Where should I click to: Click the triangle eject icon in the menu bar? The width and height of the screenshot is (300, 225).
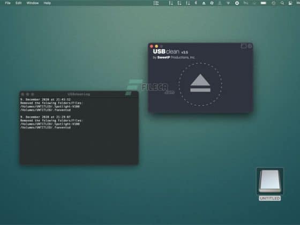tap(204, 3)
